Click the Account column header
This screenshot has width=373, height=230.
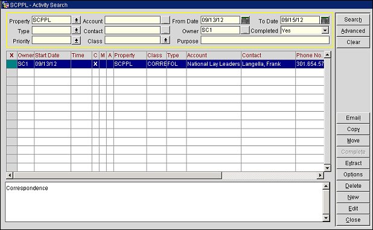(214, 56)
